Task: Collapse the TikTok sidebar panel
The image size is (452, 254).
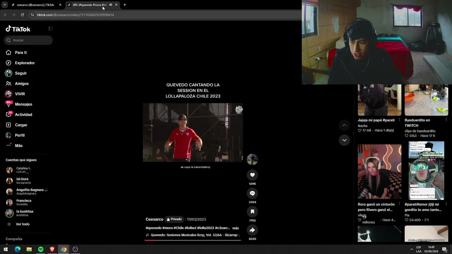Action: point(50,29)
